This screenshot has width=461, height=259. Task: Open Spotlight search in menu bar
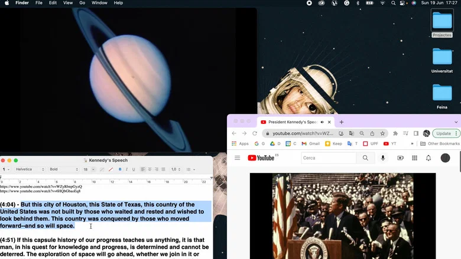(x=393, y=3)
